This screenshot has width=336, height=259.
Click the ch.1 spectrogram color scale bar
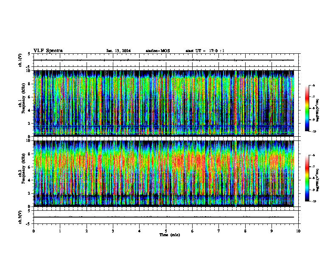coord(307,108)
